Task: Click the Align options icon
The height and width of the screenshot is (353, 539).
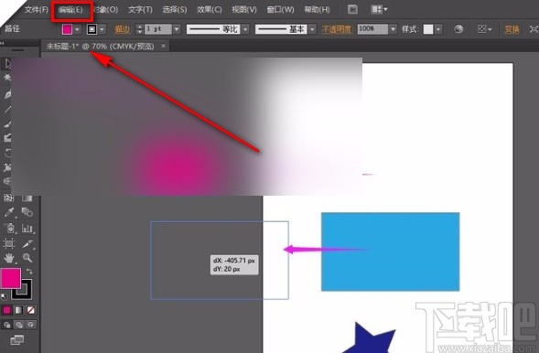Action: (481, 29)
